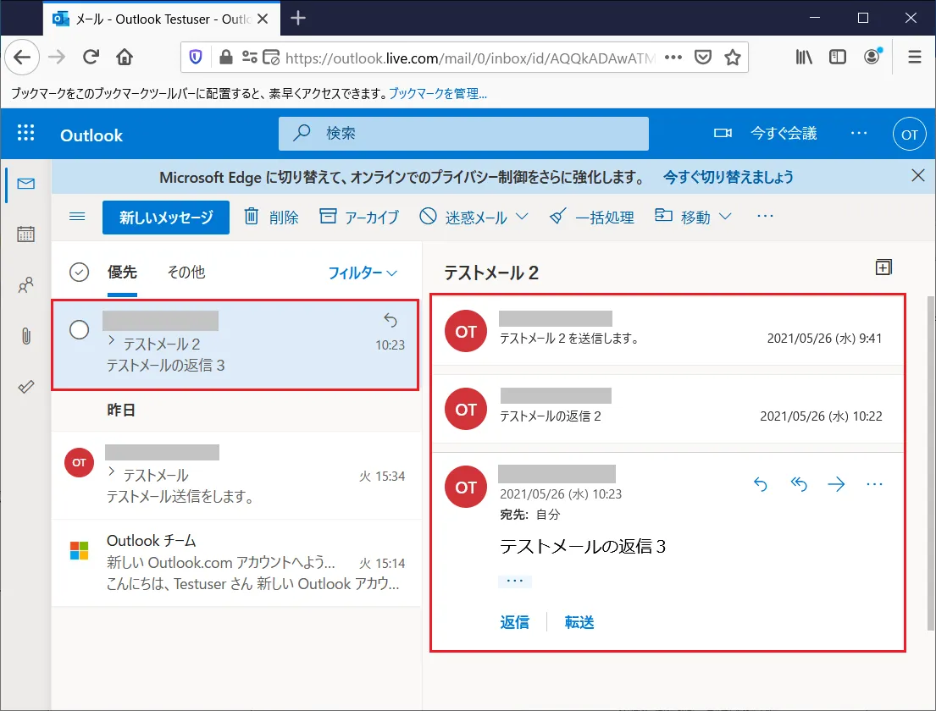The height and width of the screenshot is (711, 936).
Task: Open the tracking protection shield icon
Action: [196, 58]
